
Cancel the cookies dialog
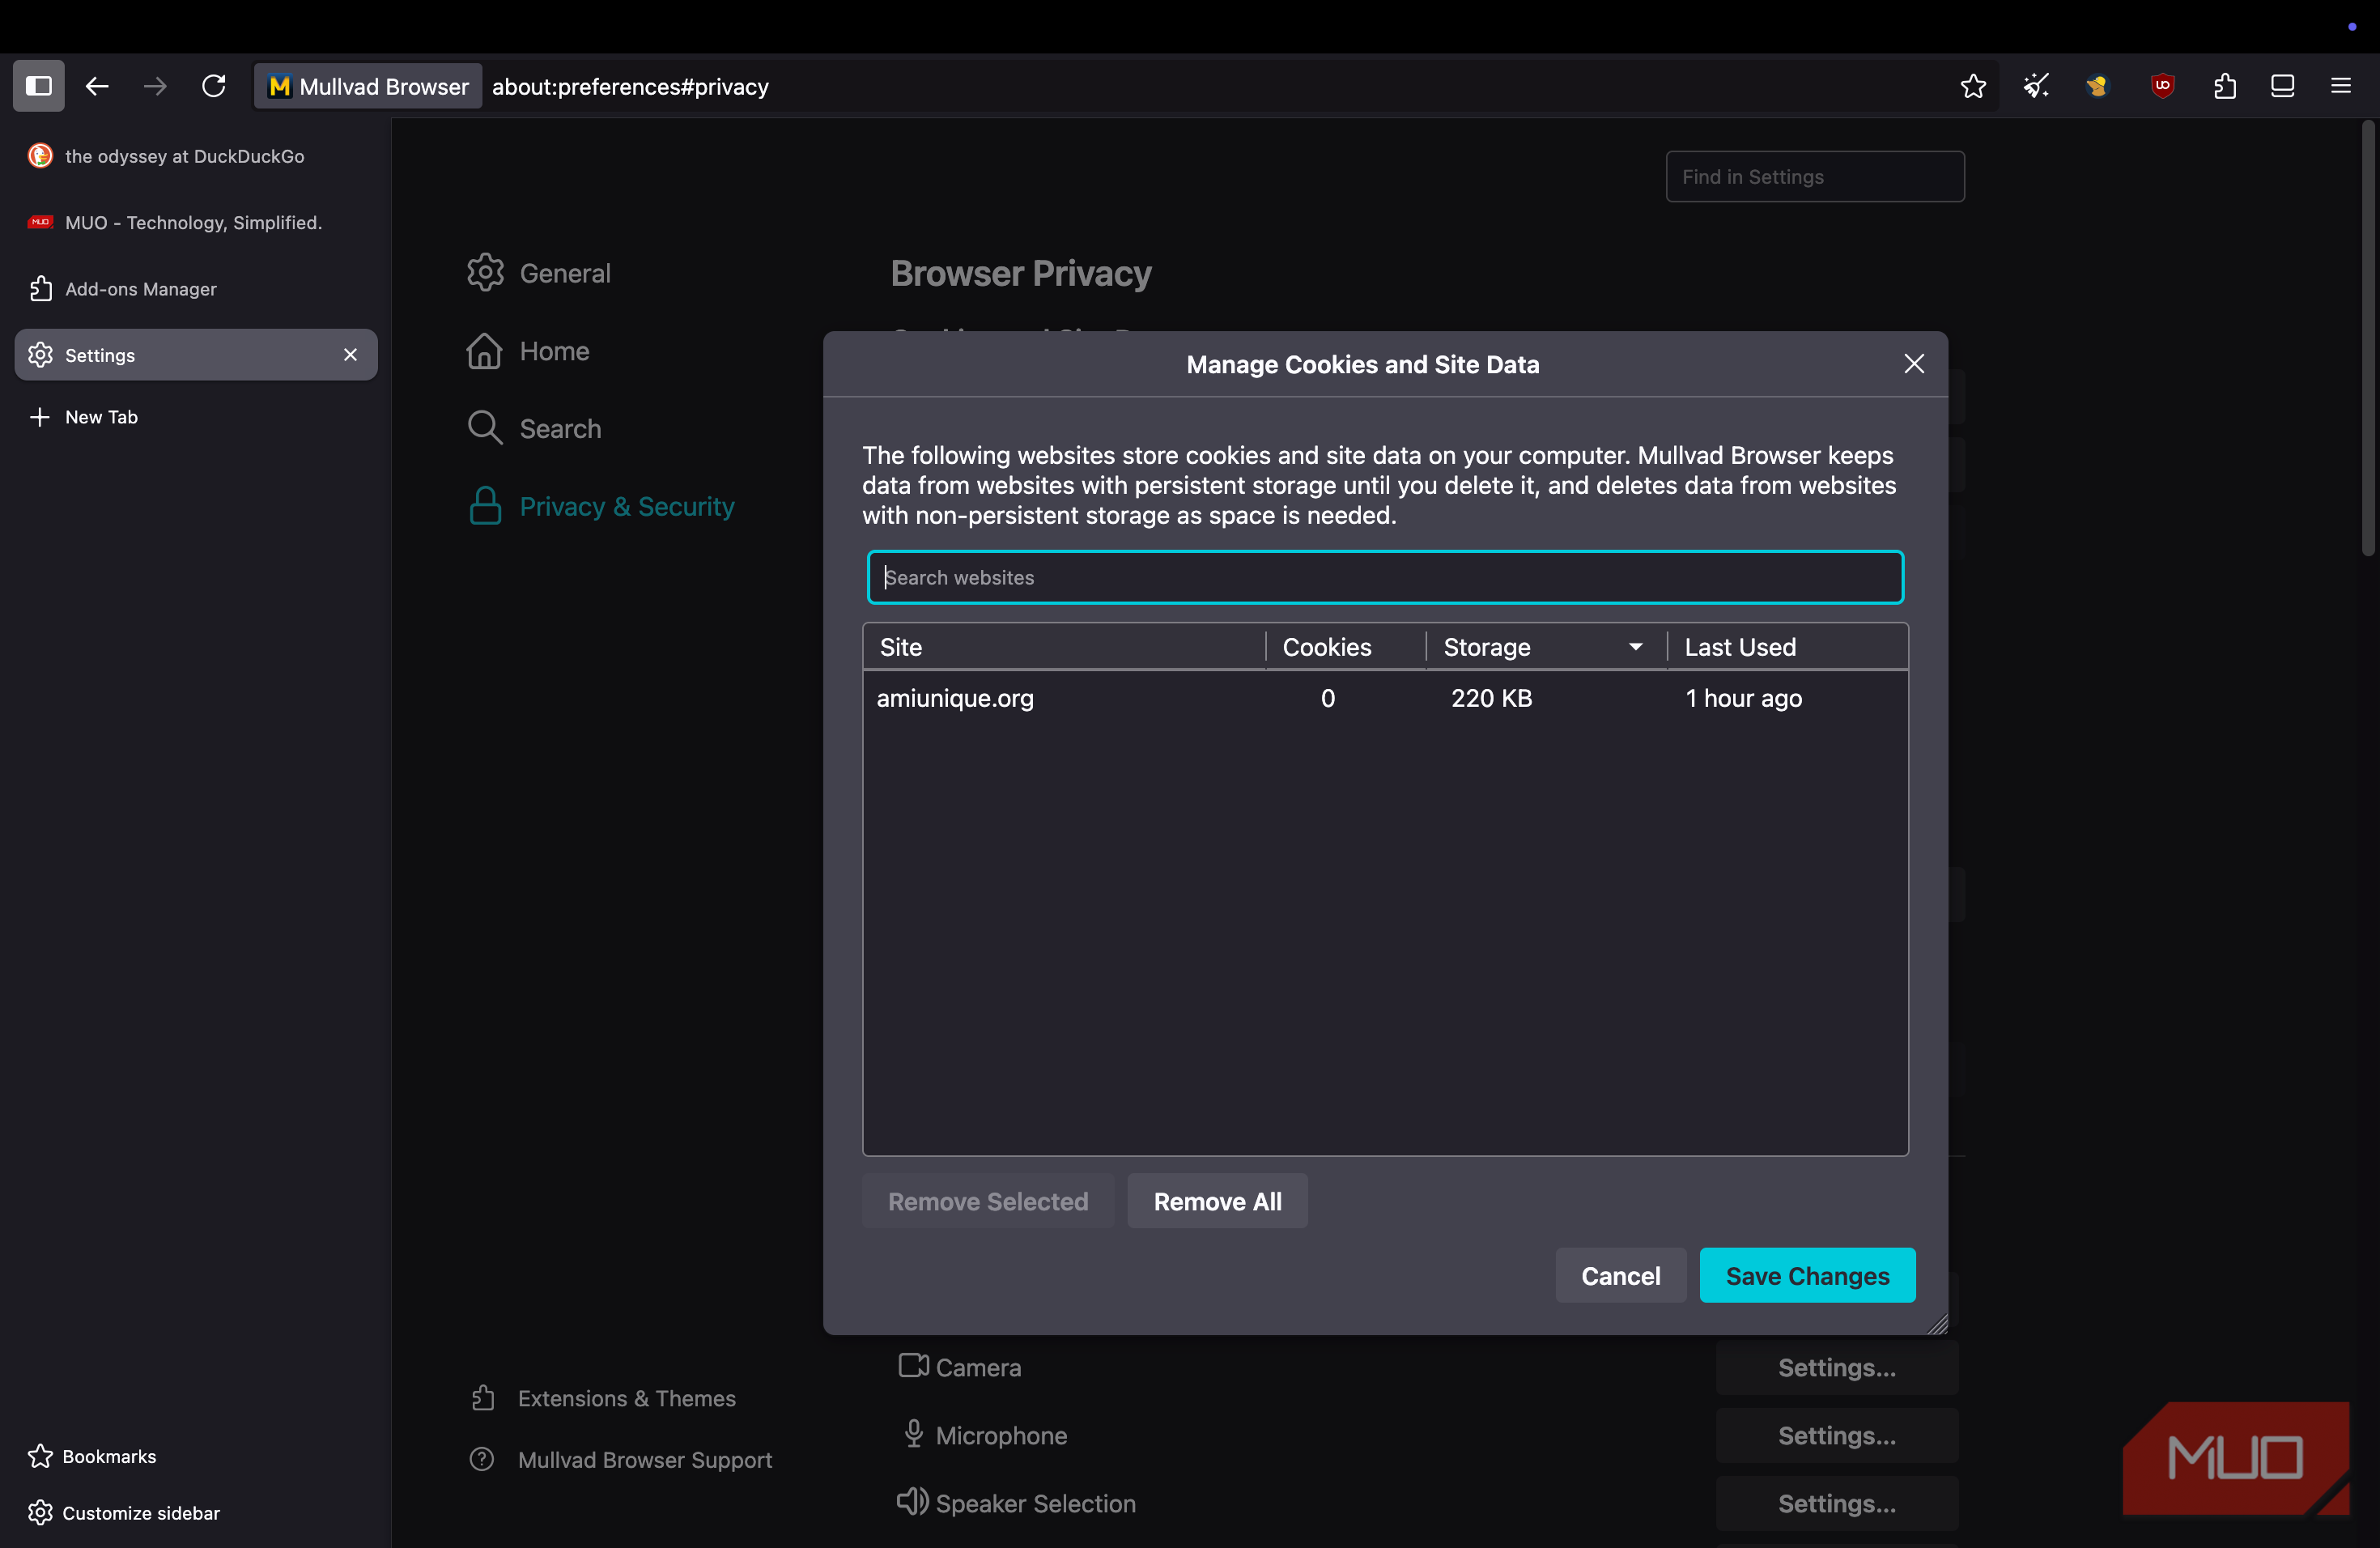(x=1620, y=1275)
